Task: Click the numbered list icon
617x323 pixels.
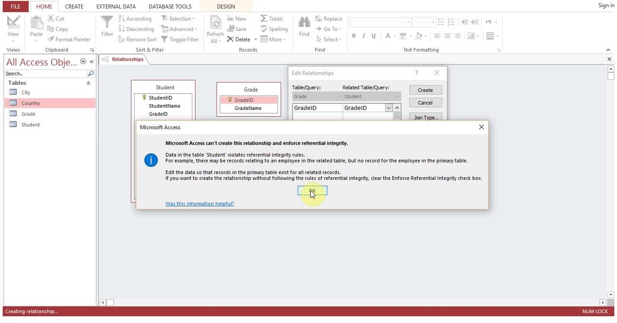Action: click(x=451, y=22)
